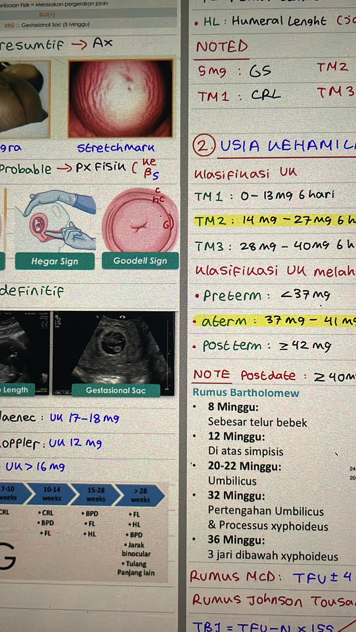The image size is (356, 632).
Task: Select the text 'Sebesar telur bebek'
Action: coord(257,422)
